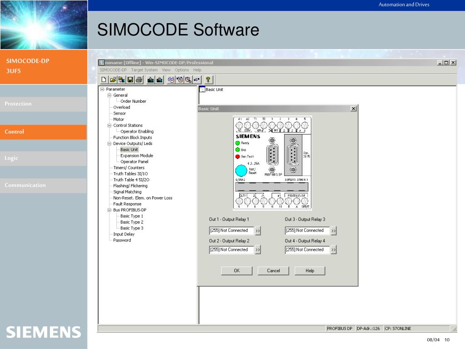Image resolution: width=465 pixels, height=349 pixels.
Task: Confirm the dialog with OK
Action: (x=237, y=271)
